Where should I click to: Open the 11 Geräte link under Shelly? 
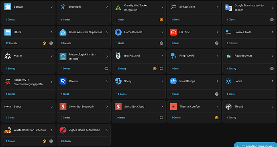121,94
